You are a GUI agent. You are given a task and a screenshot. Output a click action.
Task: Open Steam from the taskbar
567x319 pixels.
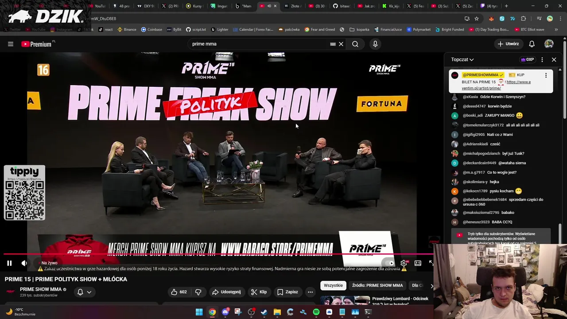tap(264, 312)
